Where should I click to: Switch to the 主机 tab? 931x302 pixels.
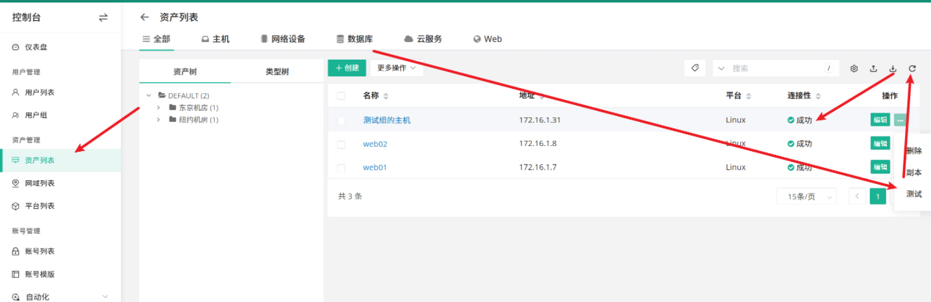[216, 39]
